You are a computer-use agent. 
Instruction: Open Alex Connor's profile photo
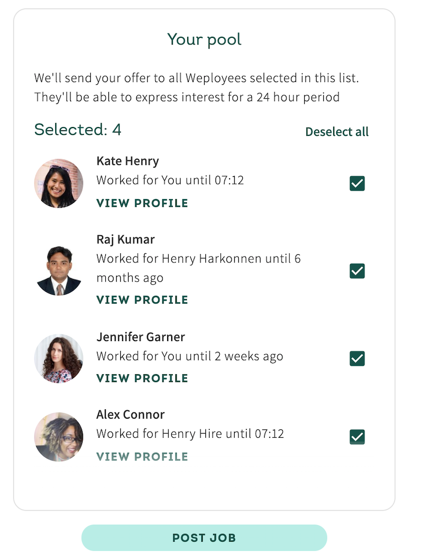(x=58, y=437)
